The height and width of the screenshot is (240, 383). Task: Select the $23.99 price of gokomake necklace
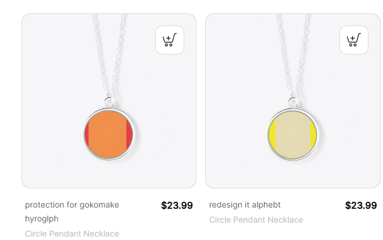click(x=177, y=205)
